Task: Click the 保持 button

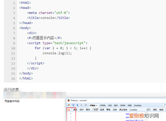Action: (x=82, y=110)
